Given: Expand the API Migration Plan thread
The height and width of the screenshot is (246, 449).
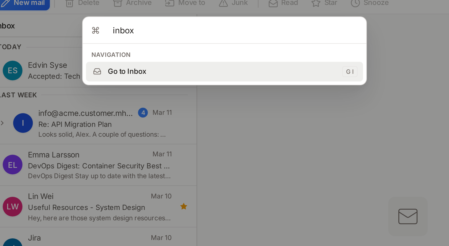Looking at the screenshot, I should [2, 123].
